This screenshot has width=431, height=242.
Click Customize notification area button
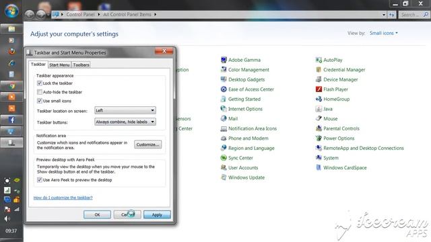148,145
